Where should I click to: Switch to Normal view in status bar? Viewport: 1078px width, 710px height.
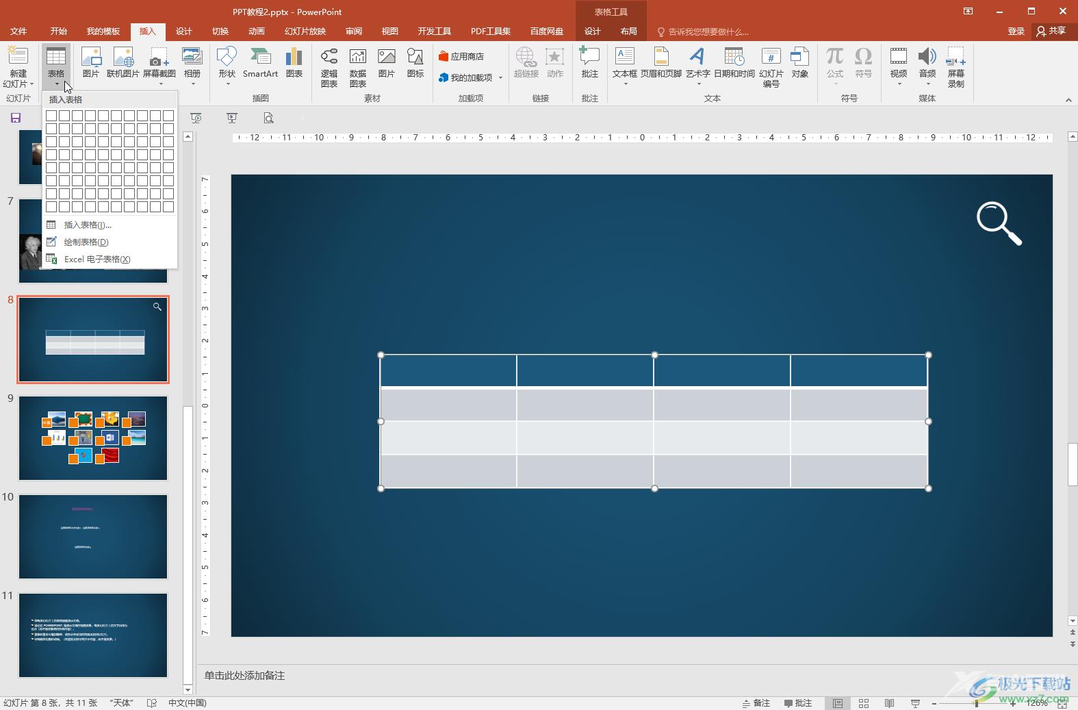[838, 703]
